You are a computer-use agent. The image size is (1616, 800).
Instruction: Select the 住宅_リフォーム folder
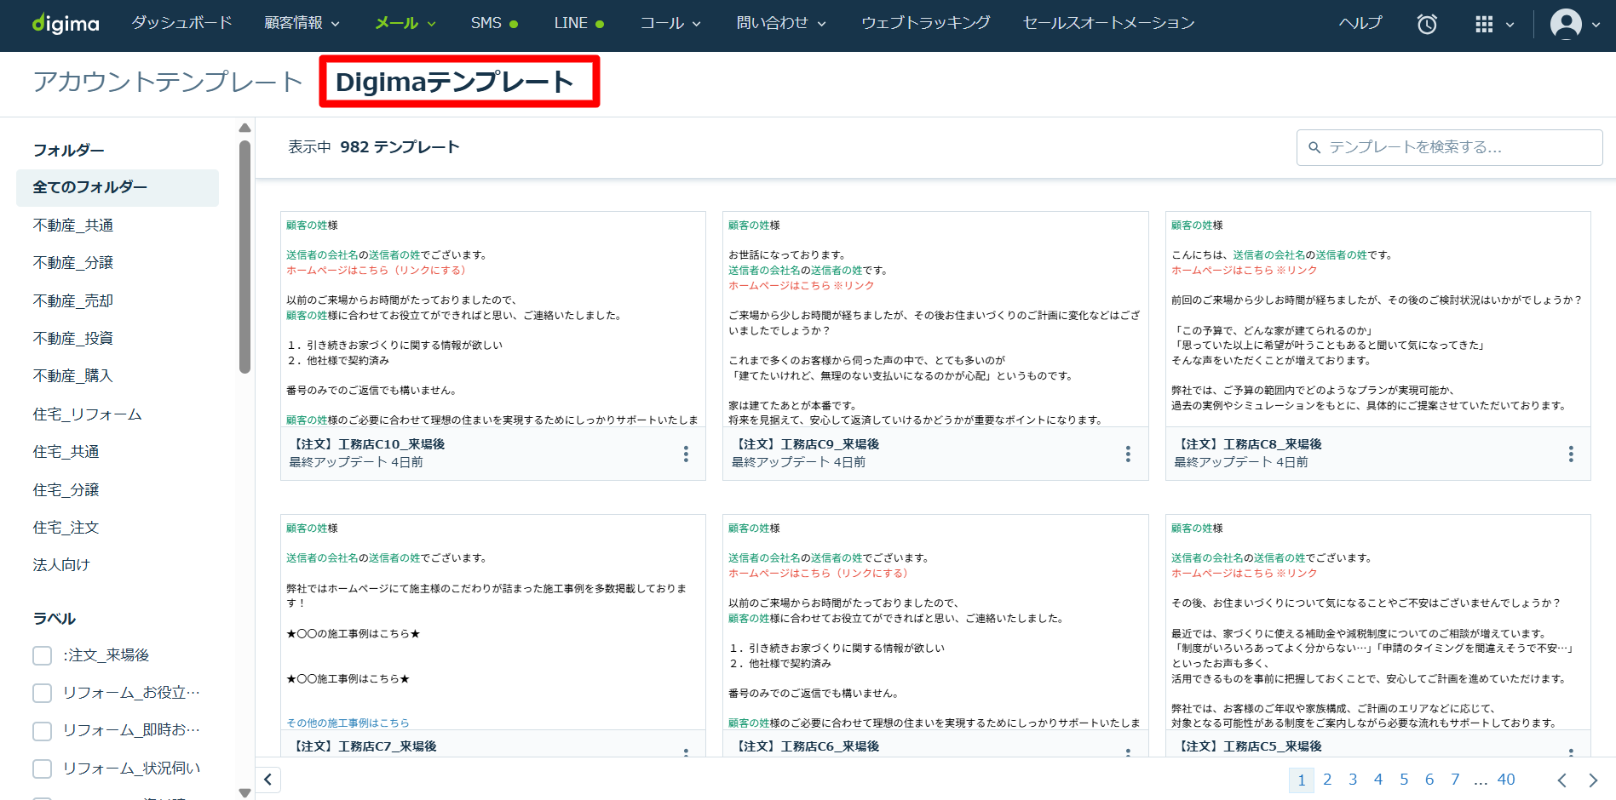[x=87, y=414]
